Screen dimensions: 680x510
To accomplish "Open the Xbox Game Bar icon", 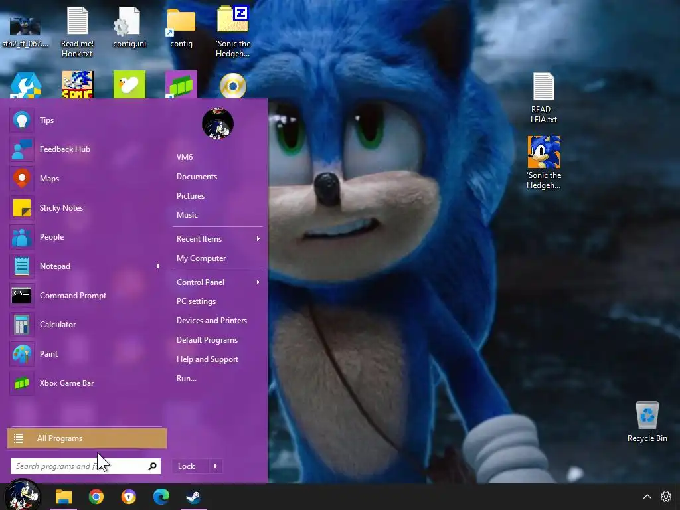I will pyautogui.click(x=22, y=383).
